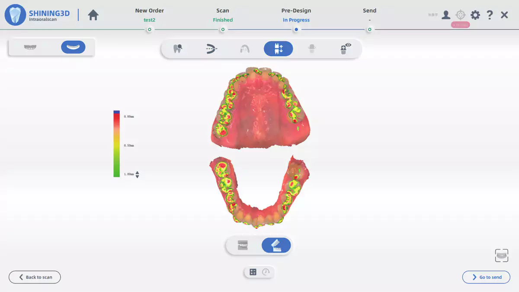Image resolution: width=519 pixels, height=292 pixels.
Task: Open help question mark
Action: pyautogui.click(x=490, y=15)
